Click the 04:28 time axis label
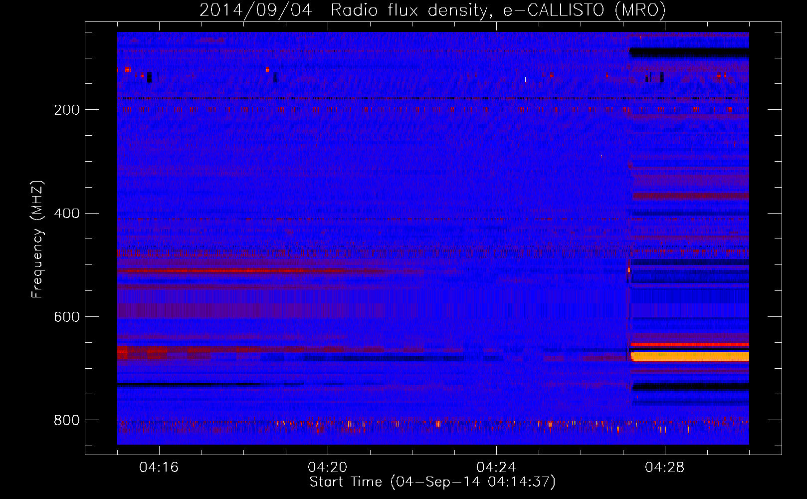Viewport: 807px width, 499px height. point(665,468)
